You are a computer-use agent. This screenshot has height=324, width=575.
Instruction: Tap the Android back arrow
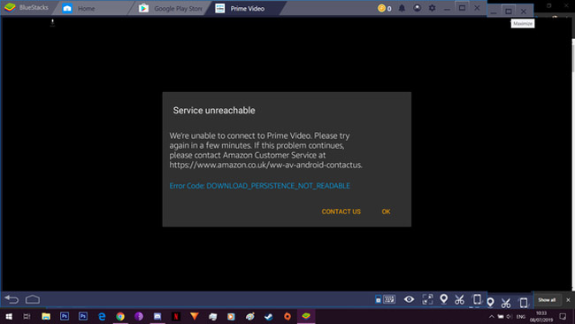point(11,299)
